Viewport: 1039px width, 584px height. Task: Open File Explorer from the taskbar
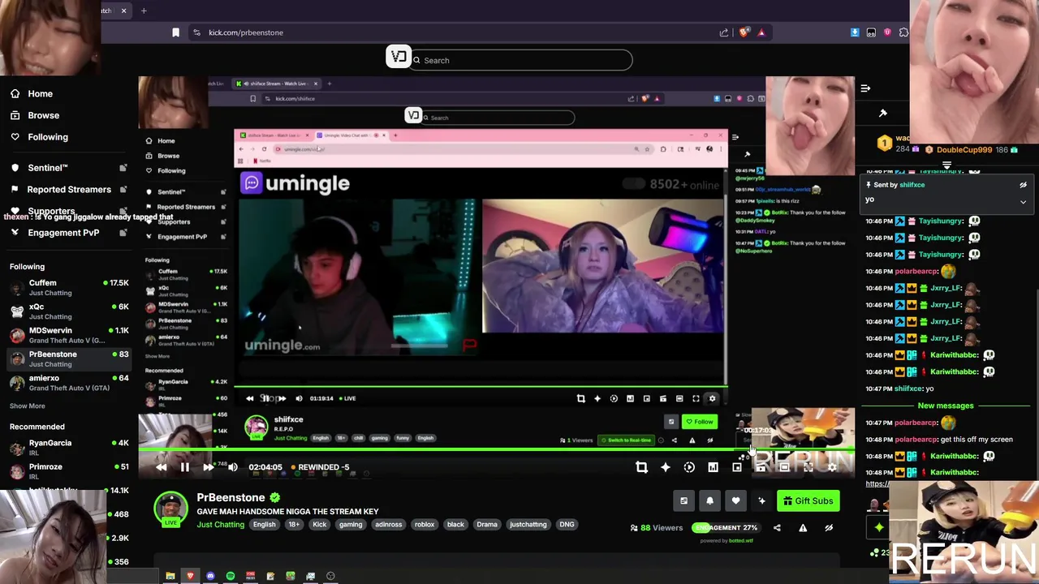tap(170, 576)
